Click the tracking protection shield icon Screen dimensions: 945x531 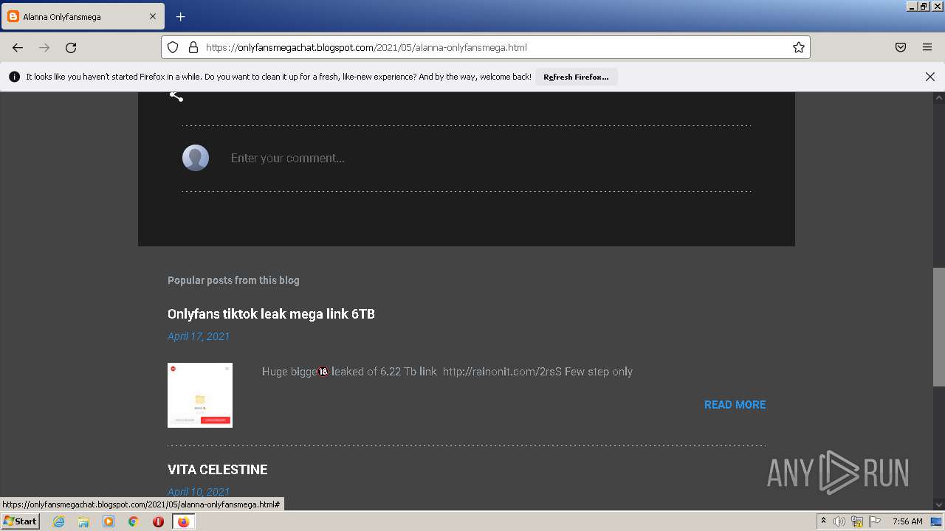pyautogui.click(x=173, y=47)
